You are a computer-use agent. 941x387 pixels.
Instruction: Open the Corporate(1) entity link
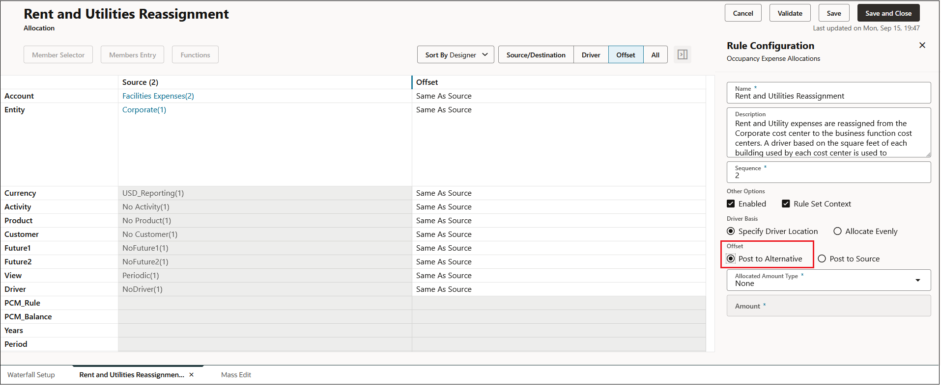point(144,110)
